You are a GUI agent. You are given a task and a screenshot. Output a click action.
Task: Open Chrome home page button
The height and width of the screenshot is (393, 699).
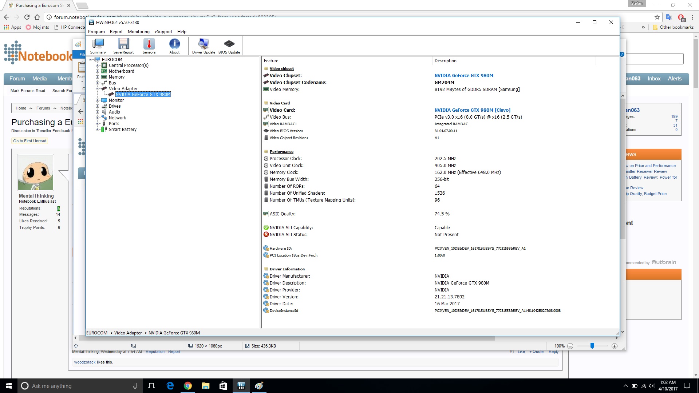tap(37, 17)
